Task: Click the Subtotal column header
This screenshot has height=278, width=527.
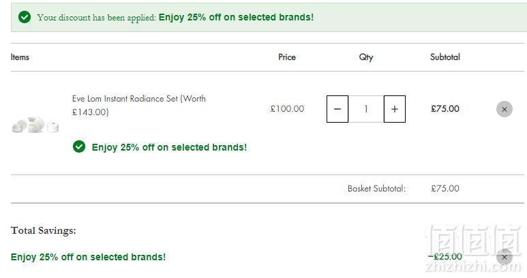Action: click(x=445, y=57)
